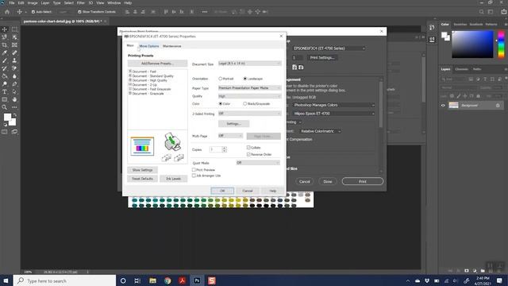Image resolution: width=508 pixels, height=286 pixels.
Task: Open the 2-Sided Printing dropdown
Action: [249, 114]
